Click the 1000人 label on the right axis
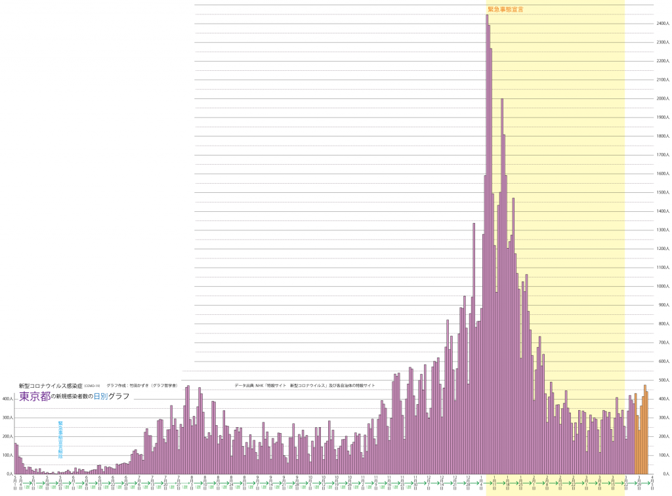The image size is (672, 496). pos(663,287)
